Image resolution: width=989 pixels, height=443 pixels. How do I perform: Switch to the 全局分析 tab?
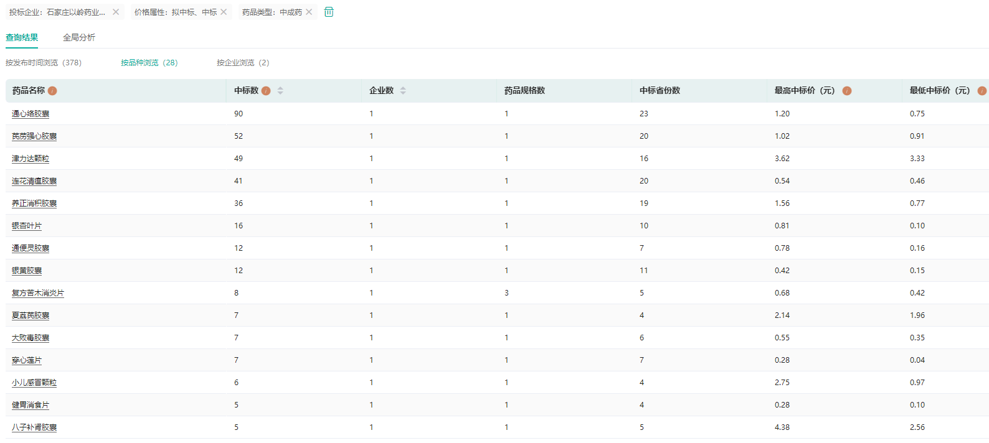coord(79,37)
